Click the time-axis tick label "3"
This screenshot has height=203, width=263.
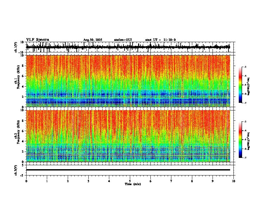pyautogui.click(x=88, y=181)
